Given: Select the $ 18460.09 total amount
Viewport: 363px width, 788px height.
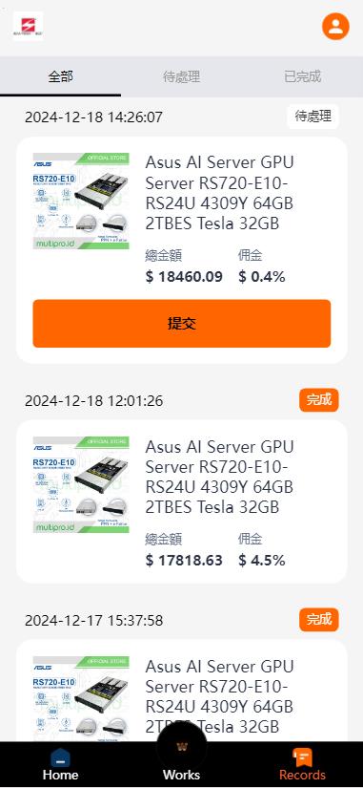Looking at the screenshot, I should pyautogui.click(x=184, y=276).
